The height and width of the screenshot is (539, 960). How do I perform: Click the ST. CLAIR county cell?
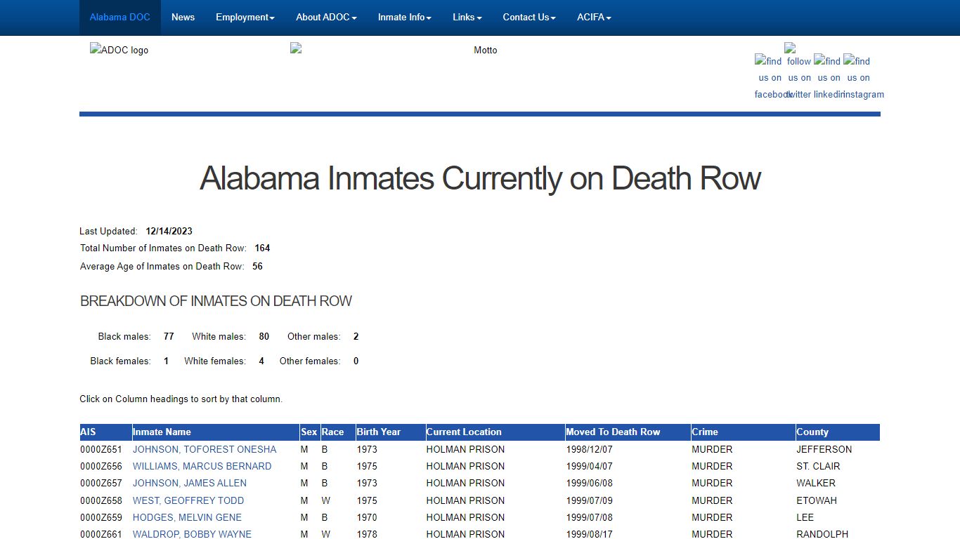(818, 466)
